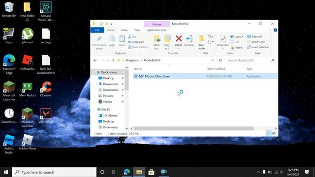
Task: Create a New folder from ribbon
Action: click(202, 42)
